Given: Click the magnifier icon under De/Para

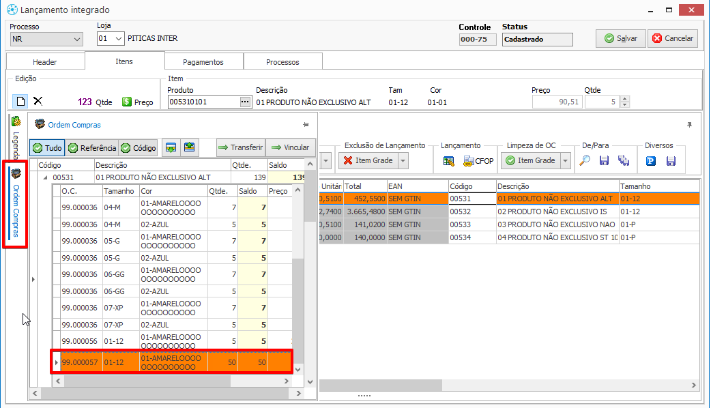Looking at the screenshot, I should coord(585,161).
